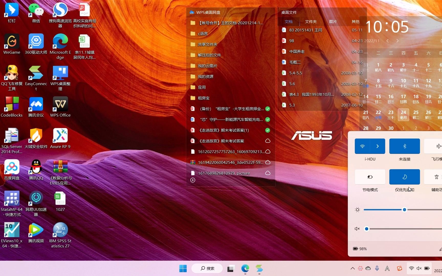Open 百度网盘 desktop icon
Viewport: 442px width, 276px height.
point(12,170)
